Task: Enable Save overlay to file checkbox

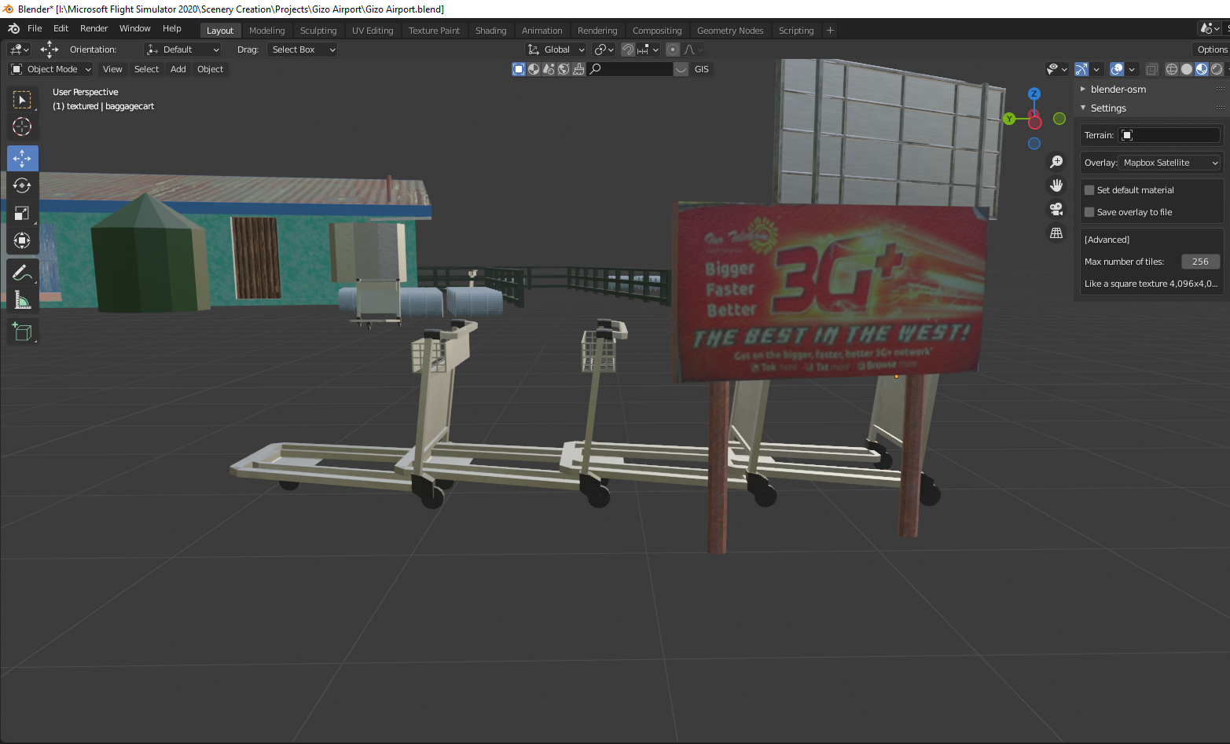Action: point(1089,212)
